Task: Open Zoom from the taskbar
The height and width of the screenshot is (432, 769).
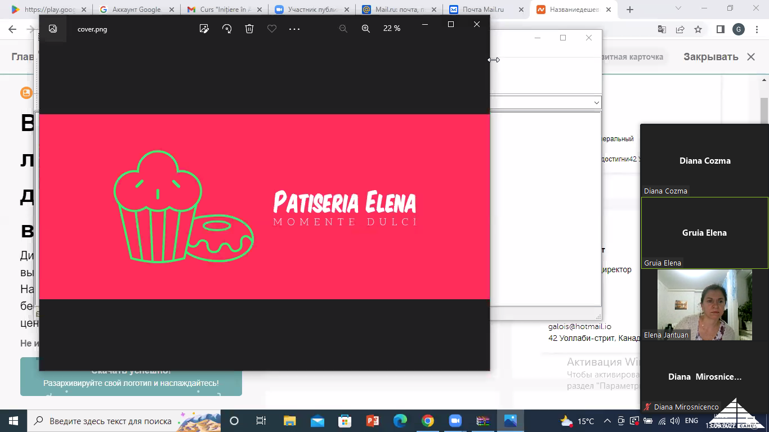Action: tap(455, 421)
